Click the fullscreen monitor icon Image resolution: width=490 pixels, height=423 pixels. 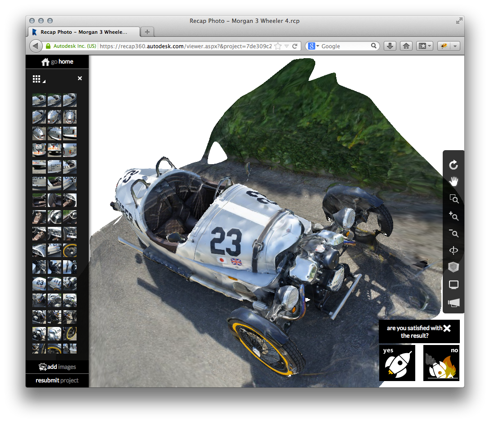point(454,285)
